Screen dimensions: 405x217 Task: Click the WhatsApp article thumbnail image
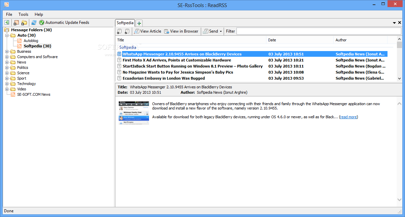pos(134,113)
